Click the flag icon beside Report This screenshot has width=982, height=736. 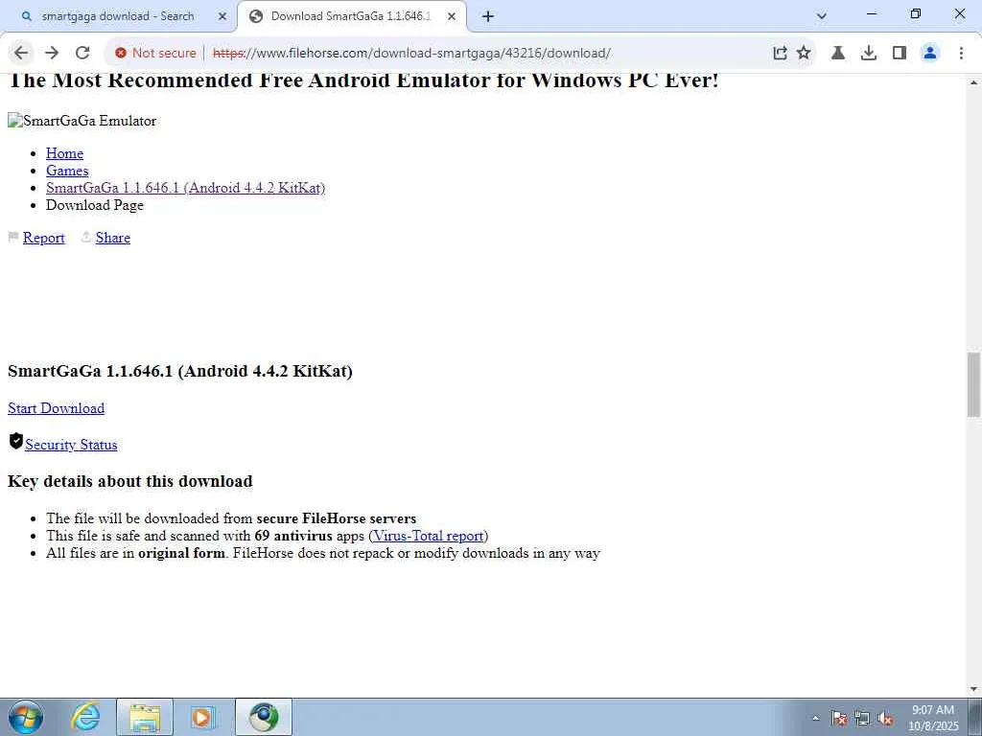point(13,237)
